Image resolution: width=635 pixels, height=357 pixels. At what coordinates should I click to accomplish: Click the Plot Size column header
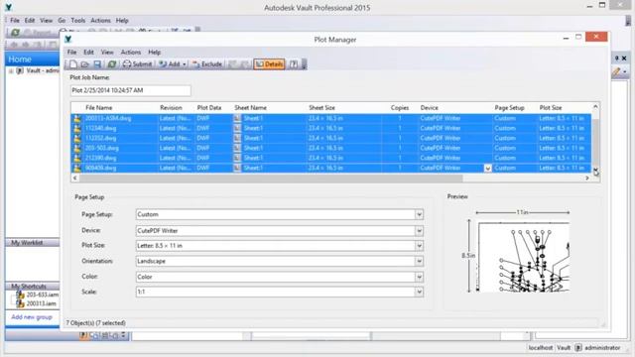point(551,108)
